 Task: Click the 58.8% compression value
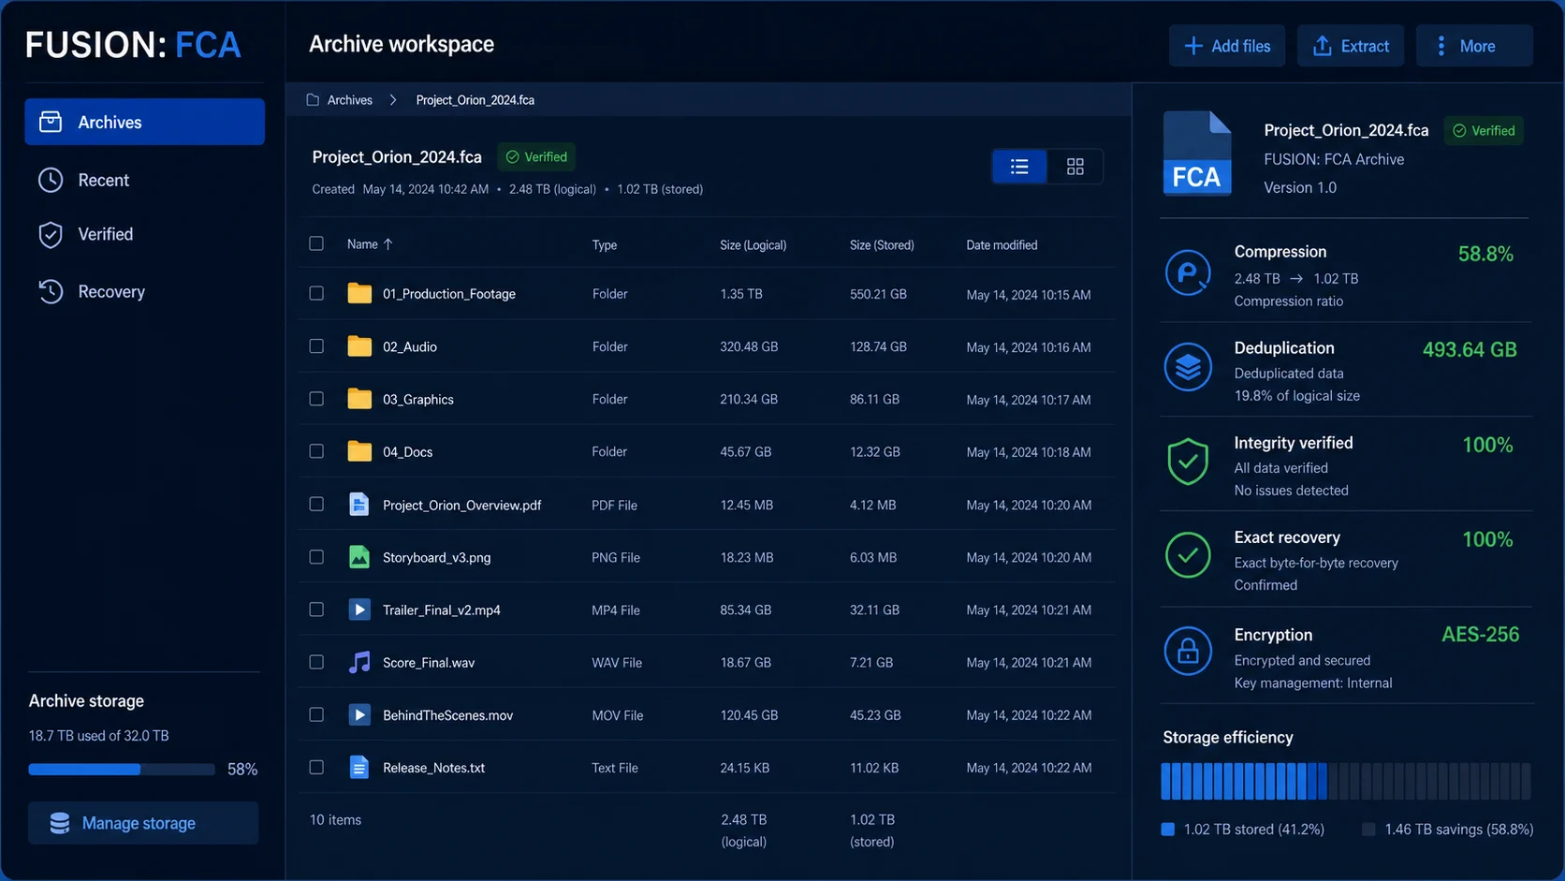(1485, 254)
